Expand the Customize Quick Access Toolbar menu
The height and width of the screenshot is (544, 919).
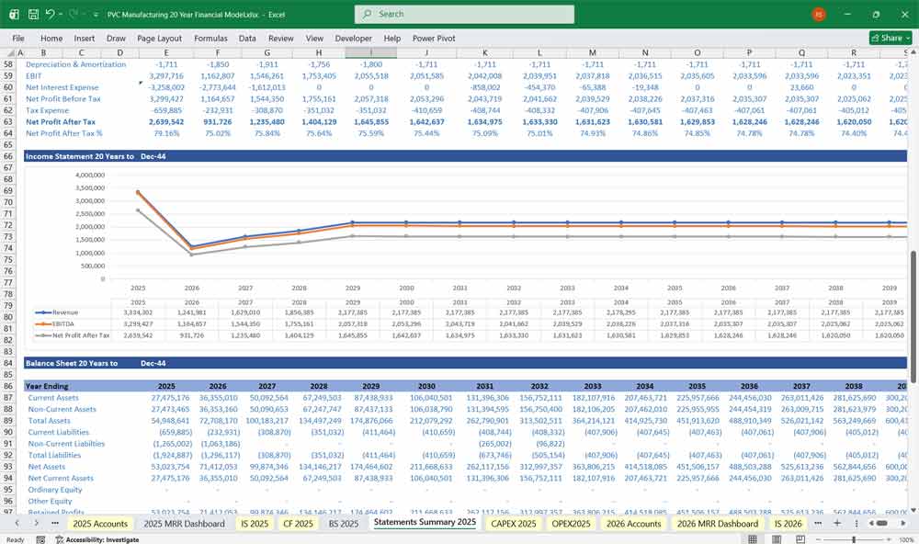(x=95, y=14)
